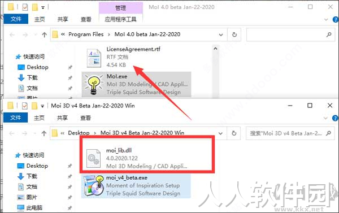This screenshot has height=213, width=339.
Task: Go up one folder level in the MoI 4.0 beta window
Action: (x=44, y=34)
